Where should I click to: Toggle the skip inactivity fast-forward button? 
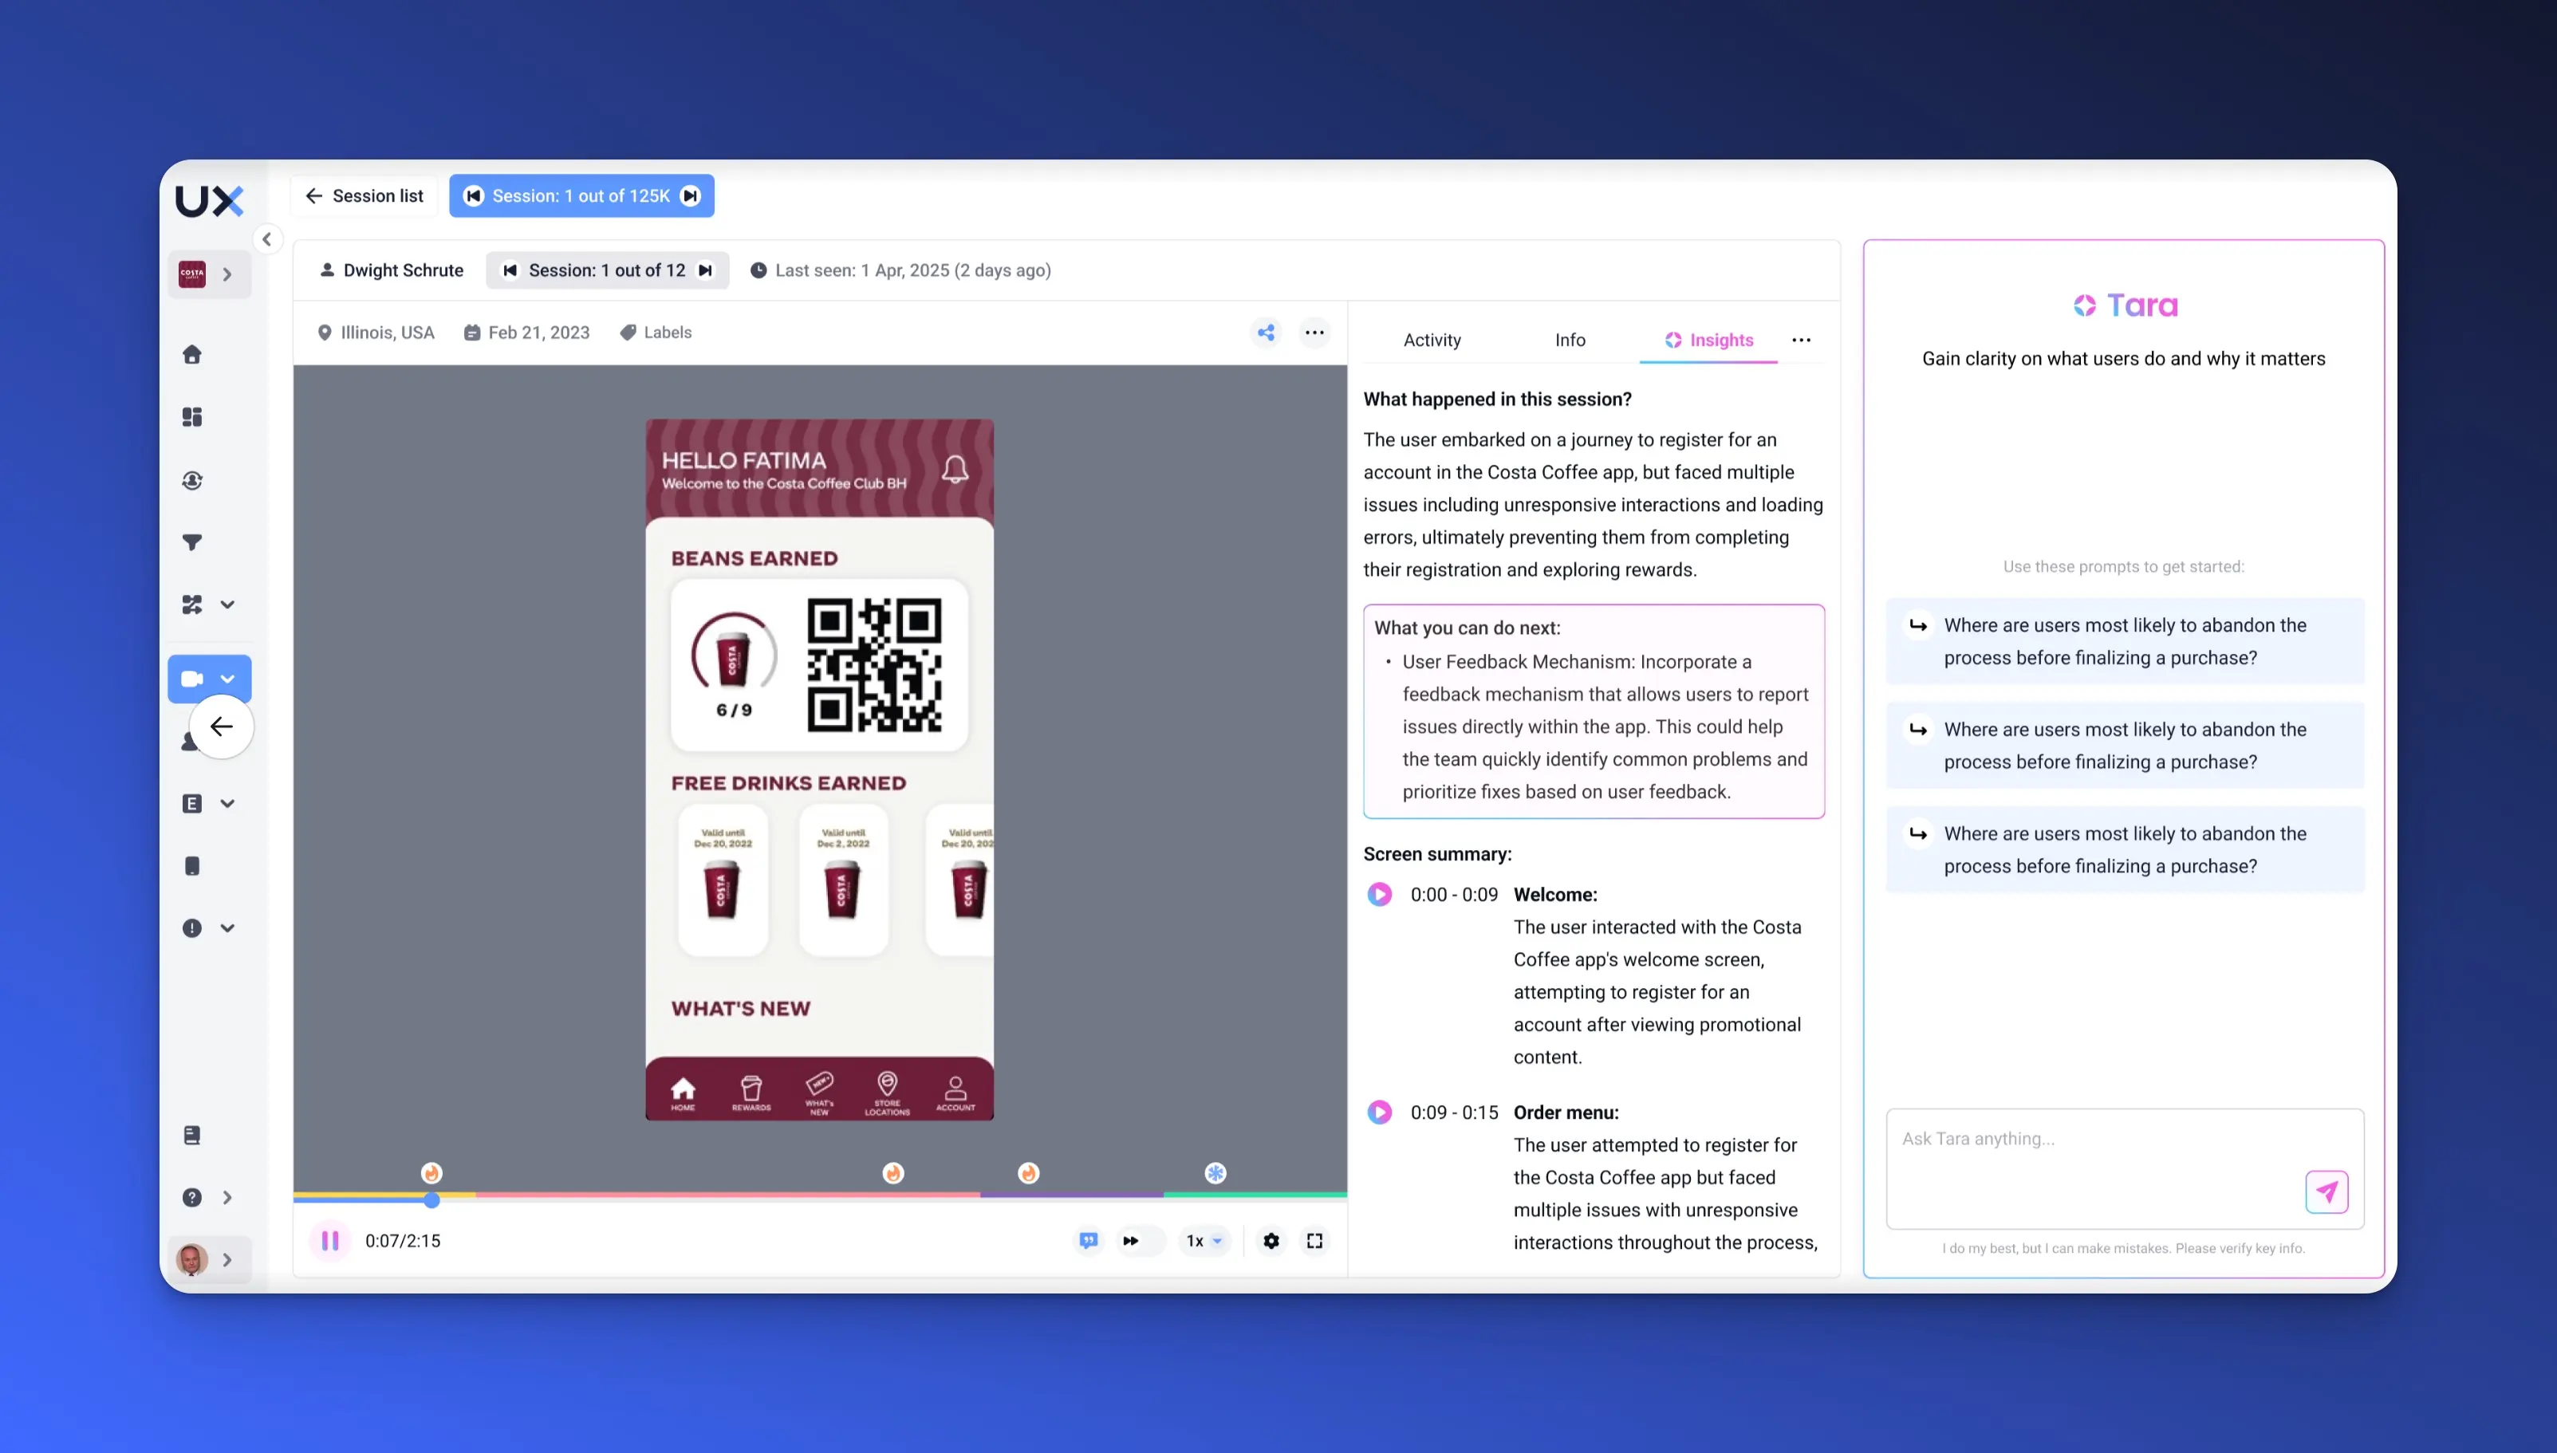click(1131, 1240)
